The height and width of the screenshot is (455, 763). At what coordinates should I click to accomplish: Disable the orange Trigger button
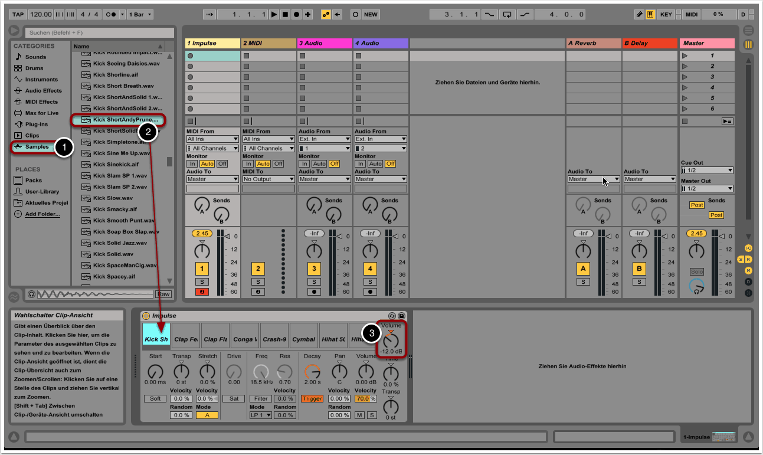click(x=312, y=399)
